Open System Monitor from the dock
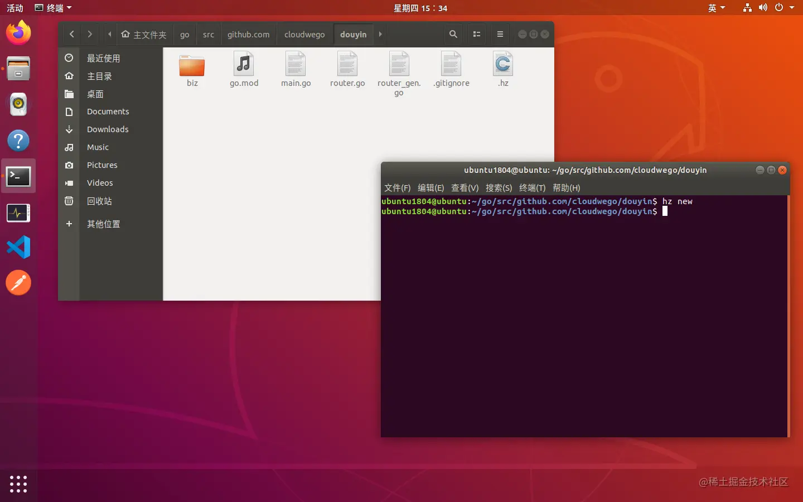 pyautogui.click(x=18, y=213)
